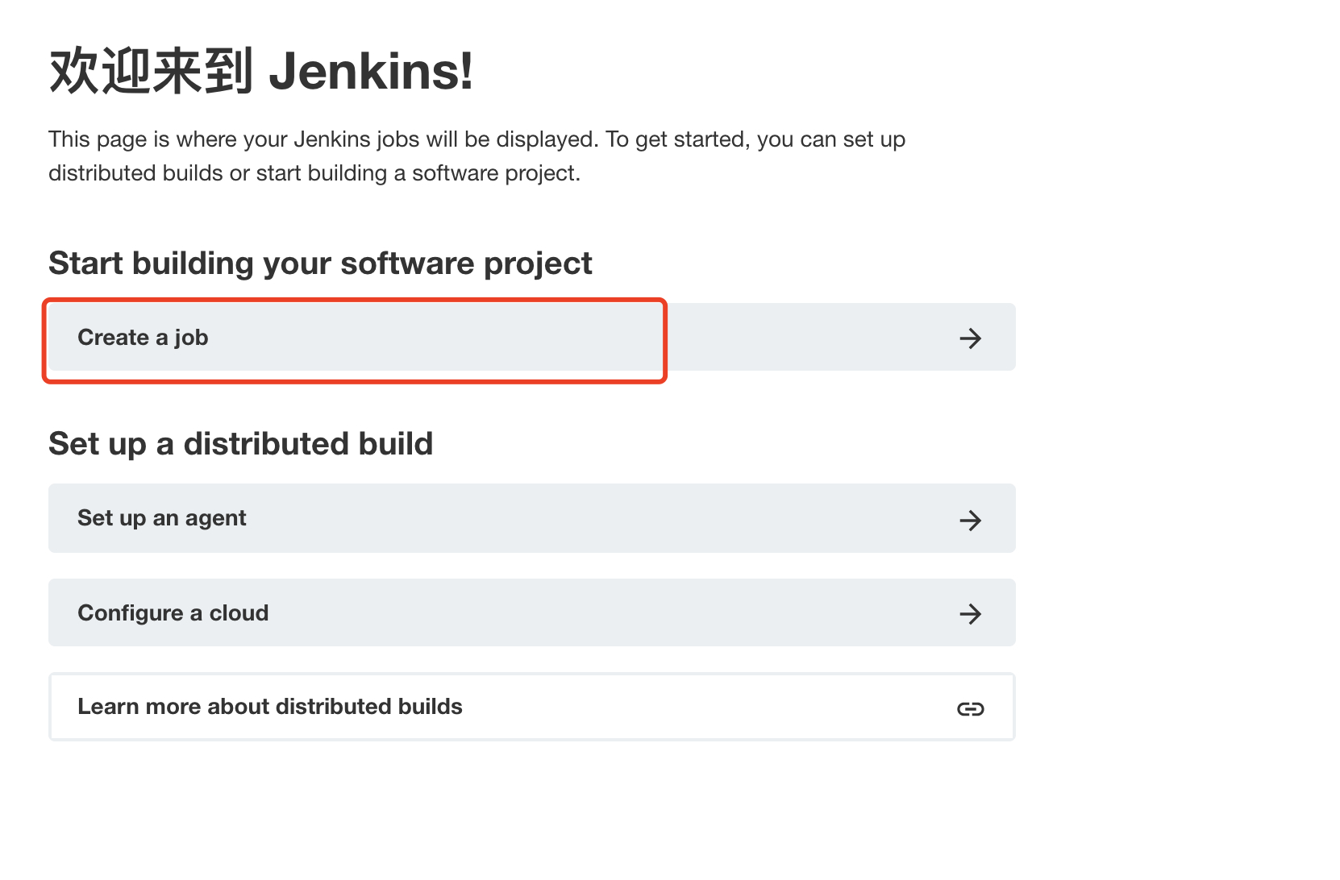Click the chain link icon on Learn more row
Image resolution: width=1340 pixels, height=880 pixels.
pyautogui.click(x=970, y=708)
